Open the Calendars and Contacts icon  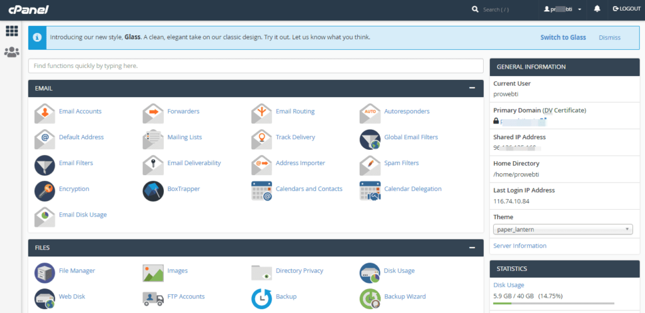click(261, 191)
